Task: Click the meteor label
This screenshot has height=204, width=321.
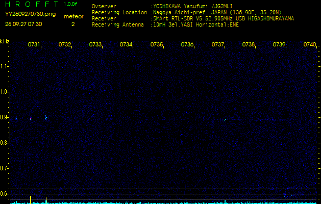Action: click(x=73, y=17)
